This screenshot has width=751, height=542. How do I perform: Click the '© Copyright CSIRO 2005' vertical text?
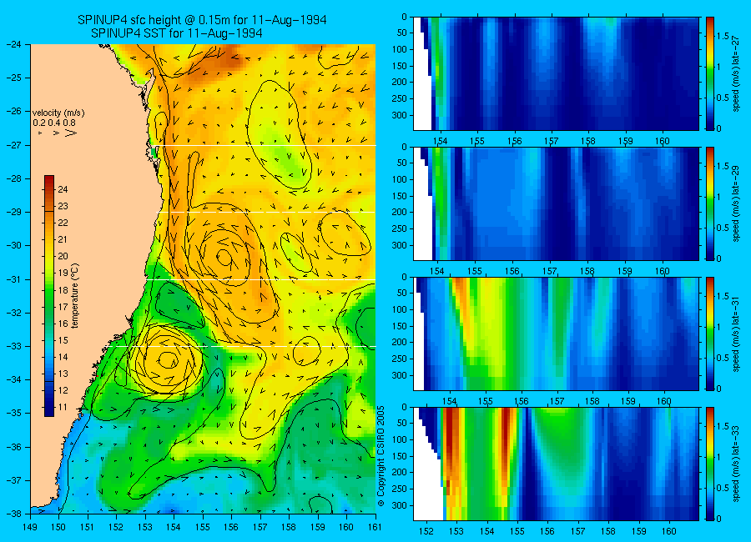pyautogui.click(x=381, y=456)
